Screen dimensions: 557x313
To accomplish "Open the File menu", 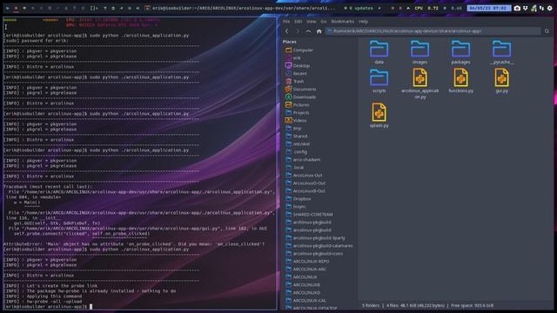I will point(286,22).
